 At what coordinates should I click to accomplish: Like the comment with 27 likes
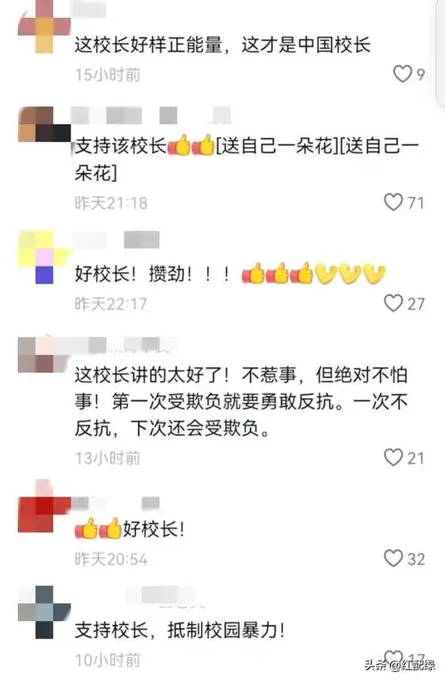[393, 303]
